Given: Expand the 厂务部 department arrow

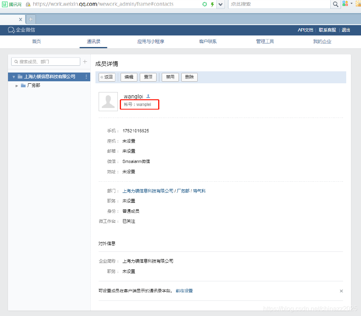Looking at the screenshot, I should pyautogui.click(x=17, y=86).
